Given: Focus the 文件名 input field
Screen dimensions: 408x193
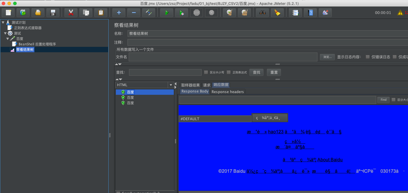Looking at the screenshot, I should tap(223, 57).
